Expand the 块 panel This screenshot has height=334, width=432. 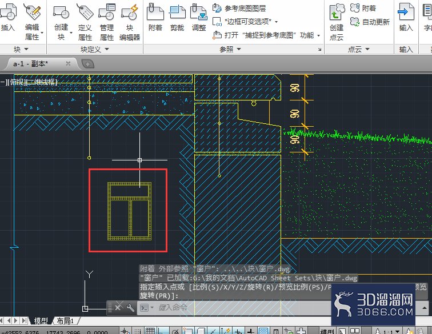click(21, 49)
